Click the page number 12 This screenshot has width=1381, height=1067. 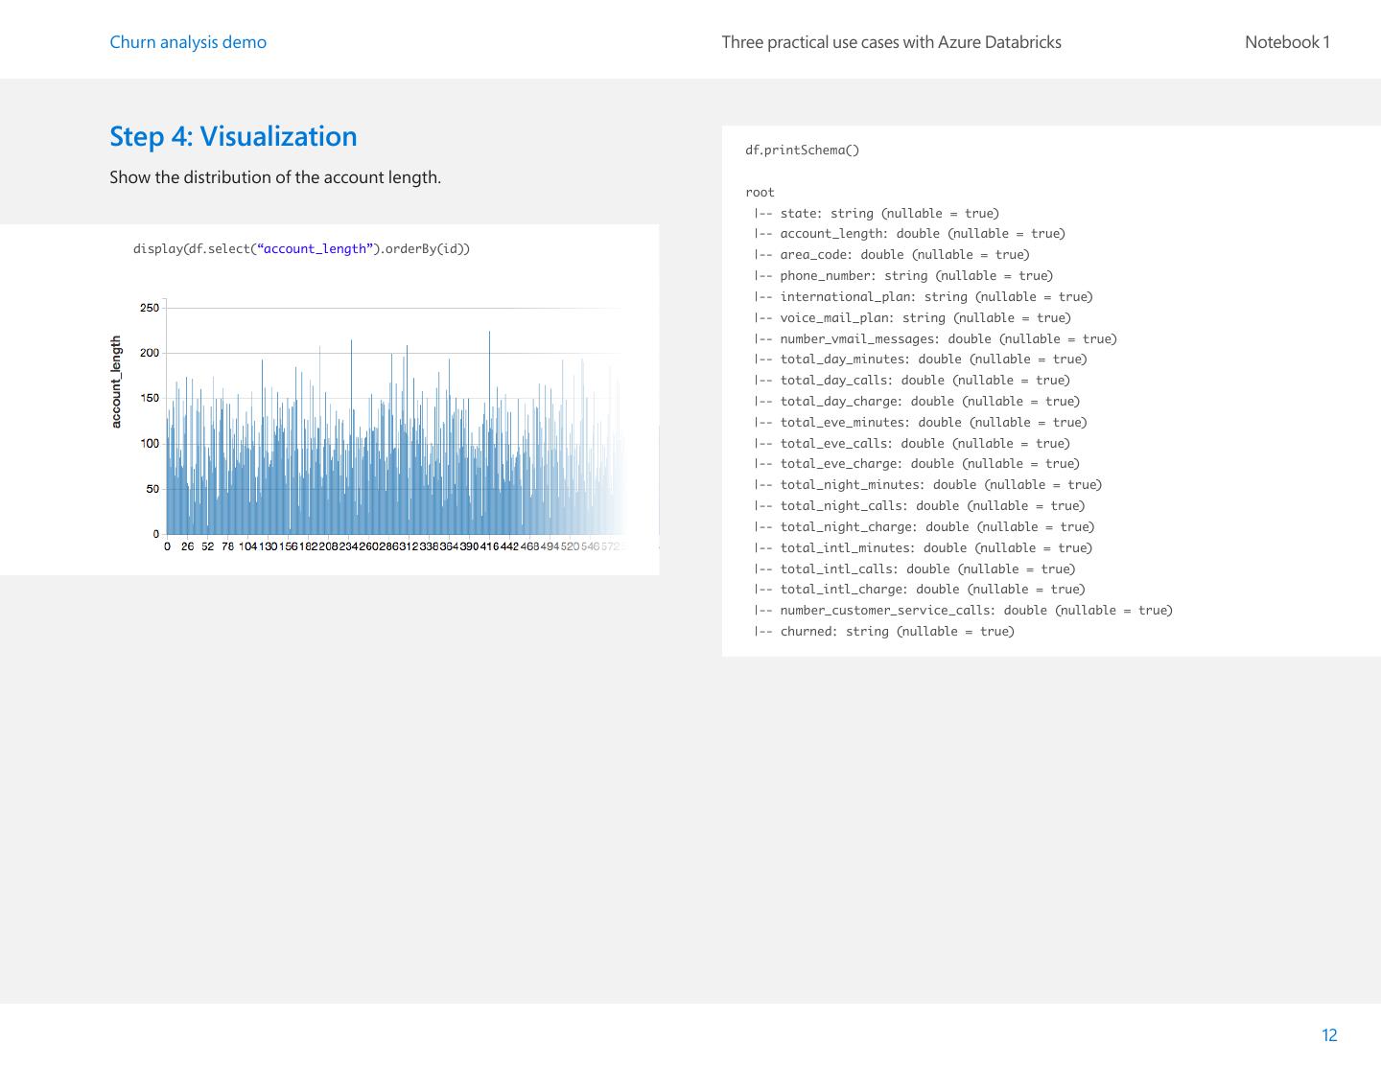tap(1329, 1035)
